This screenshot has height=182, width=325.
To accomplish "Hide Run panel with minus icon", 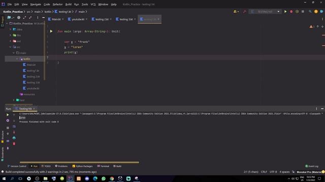I will pyautogui.click(x=322, y=109).
